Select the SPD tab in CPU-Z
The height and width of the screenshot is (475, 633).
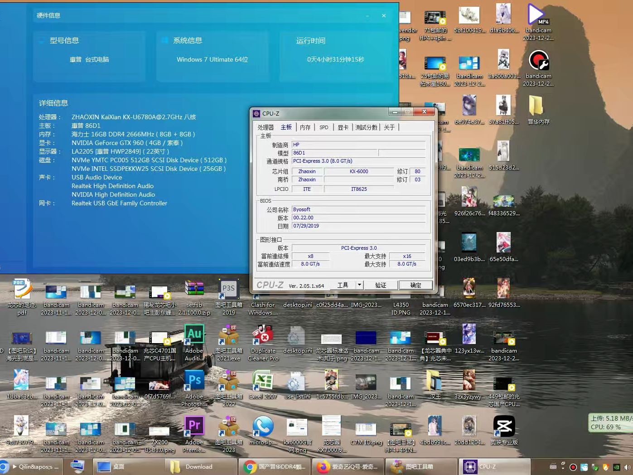[x=324, y=127]
